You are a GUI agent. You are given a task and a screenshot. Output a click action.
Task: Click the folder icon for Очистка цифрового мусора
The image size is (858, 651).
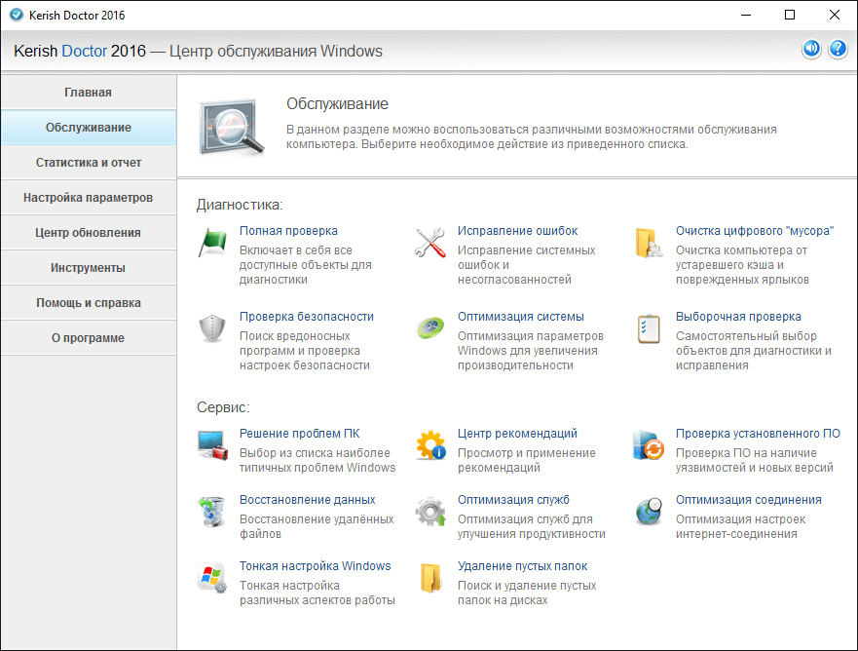tap(649, 243)
